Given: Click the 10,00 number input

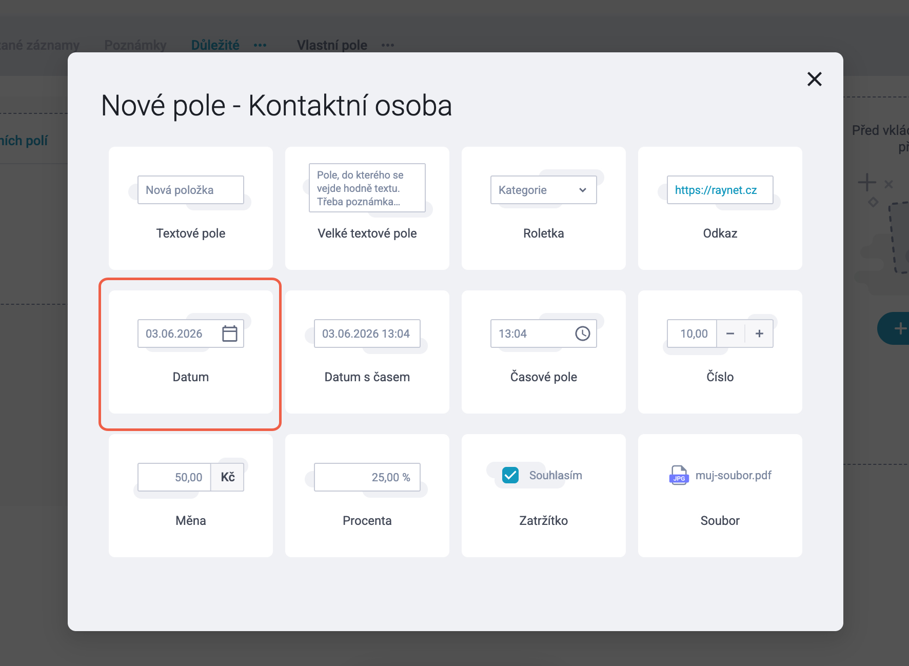Looking at the screenshot, I should point(692,334).
